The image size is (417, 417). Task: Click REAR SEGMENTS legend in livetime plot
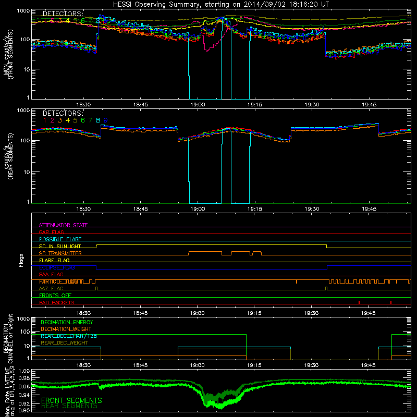[69, 406]
